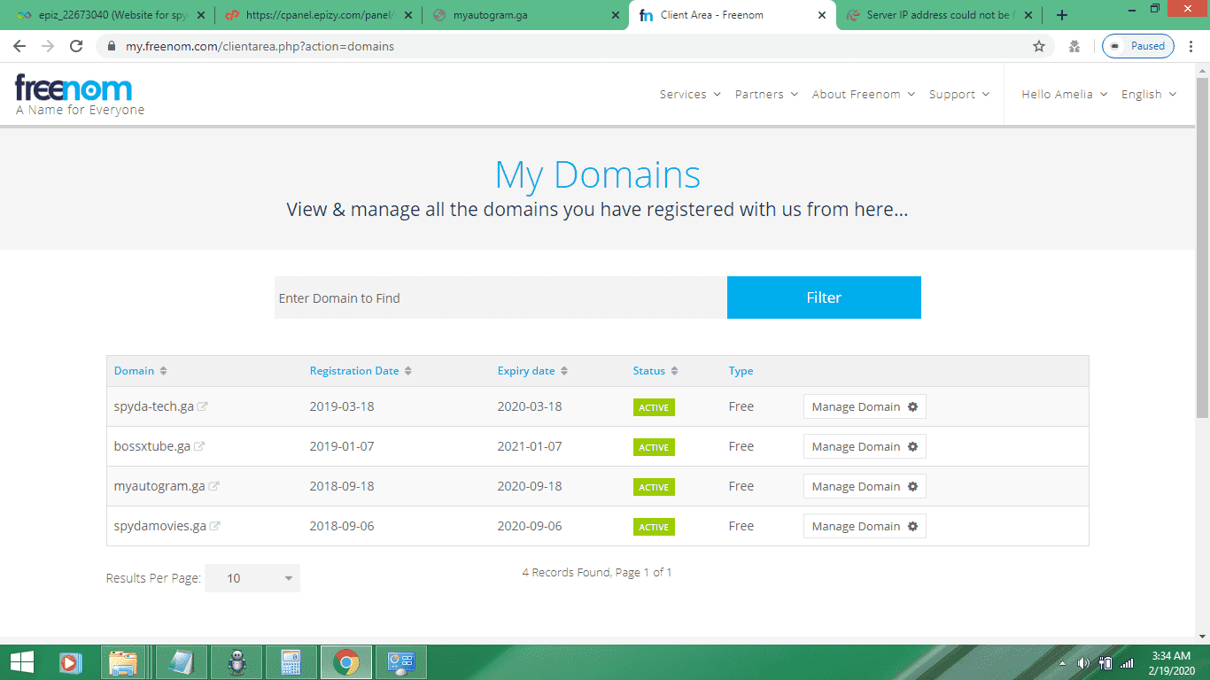Expand the Partners menu
This screenshot has height=680, width=1210.
point(766,95)
